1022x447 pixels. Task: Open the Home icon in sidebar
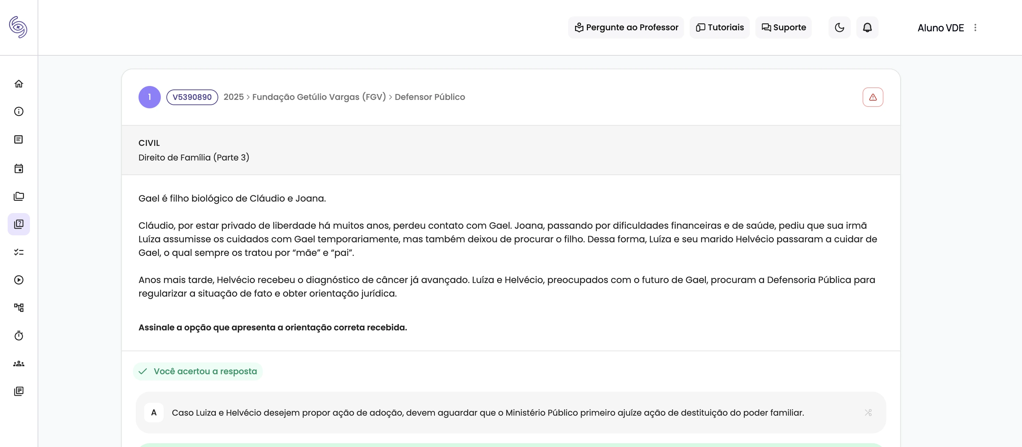19,84
